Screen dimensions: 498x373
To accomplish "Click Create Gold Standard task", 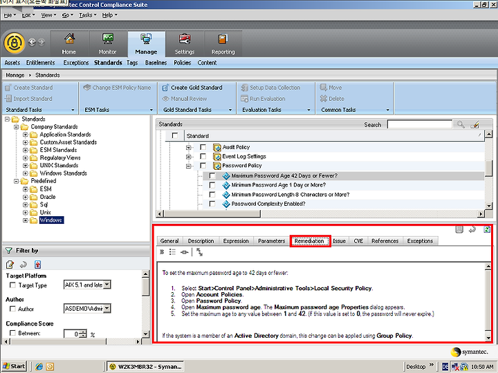I will (x=192, y=88).
